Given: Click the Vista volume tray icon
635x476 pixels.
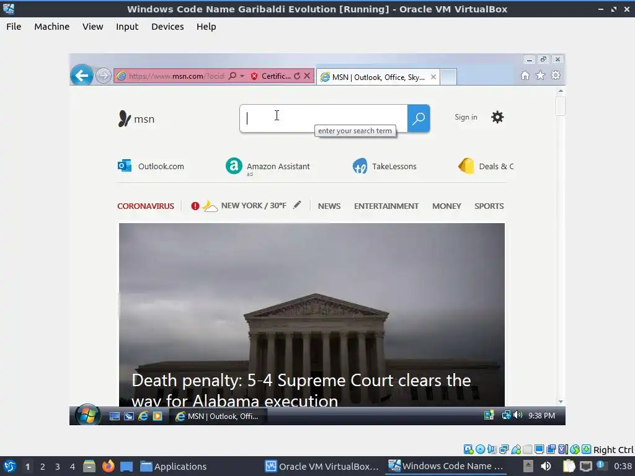Looking at the screenshot, I should coord(518,415).
